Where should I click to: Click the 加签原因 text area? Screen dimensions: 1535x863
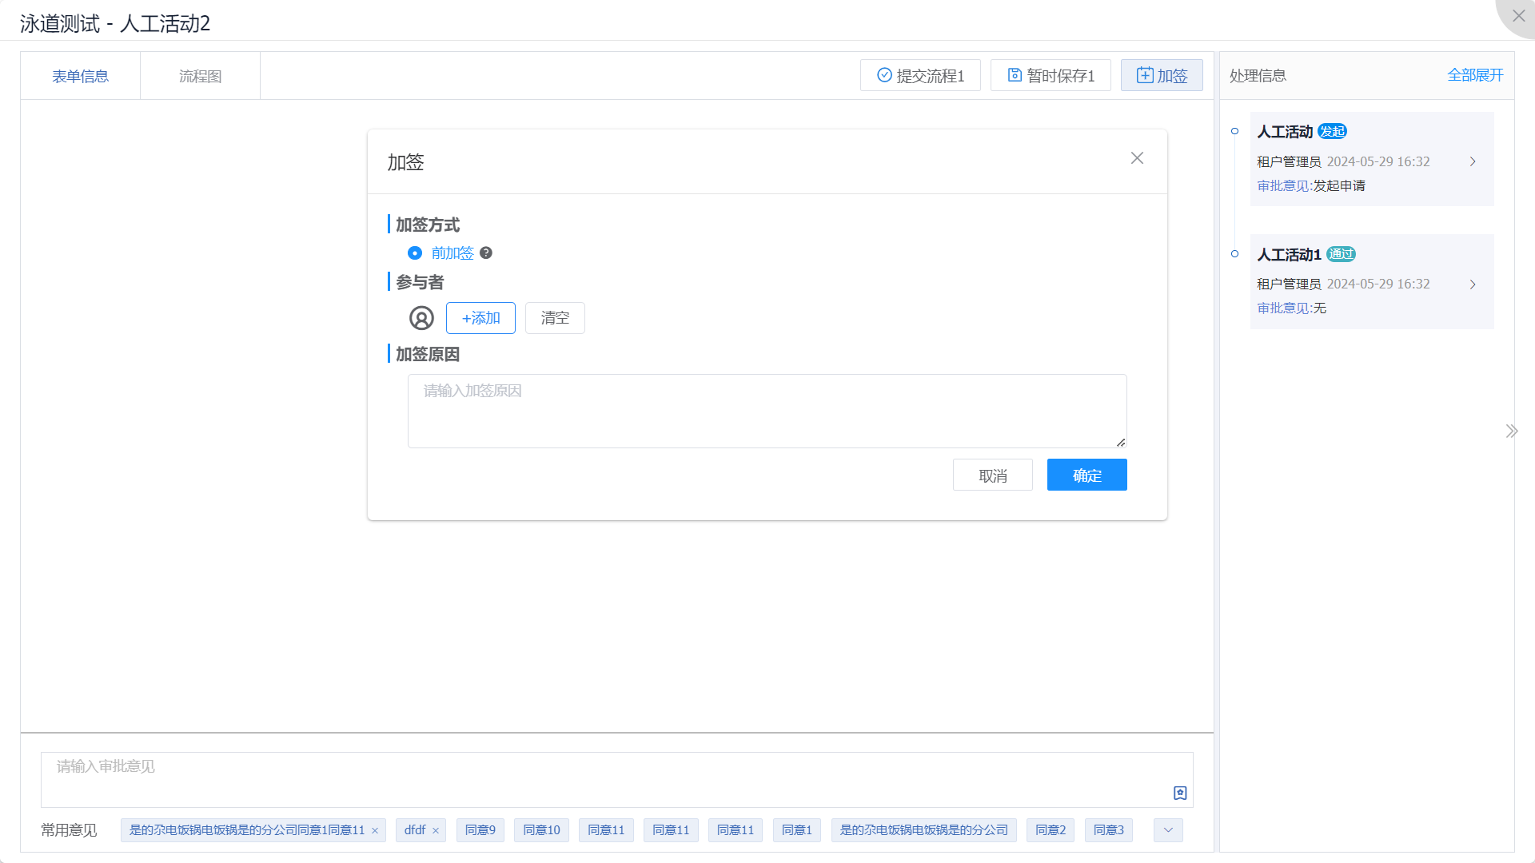click(x=767, y=411)
